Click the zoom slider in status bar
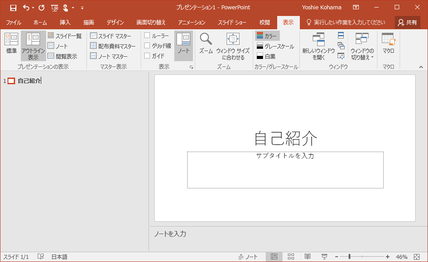 [349, 257]
